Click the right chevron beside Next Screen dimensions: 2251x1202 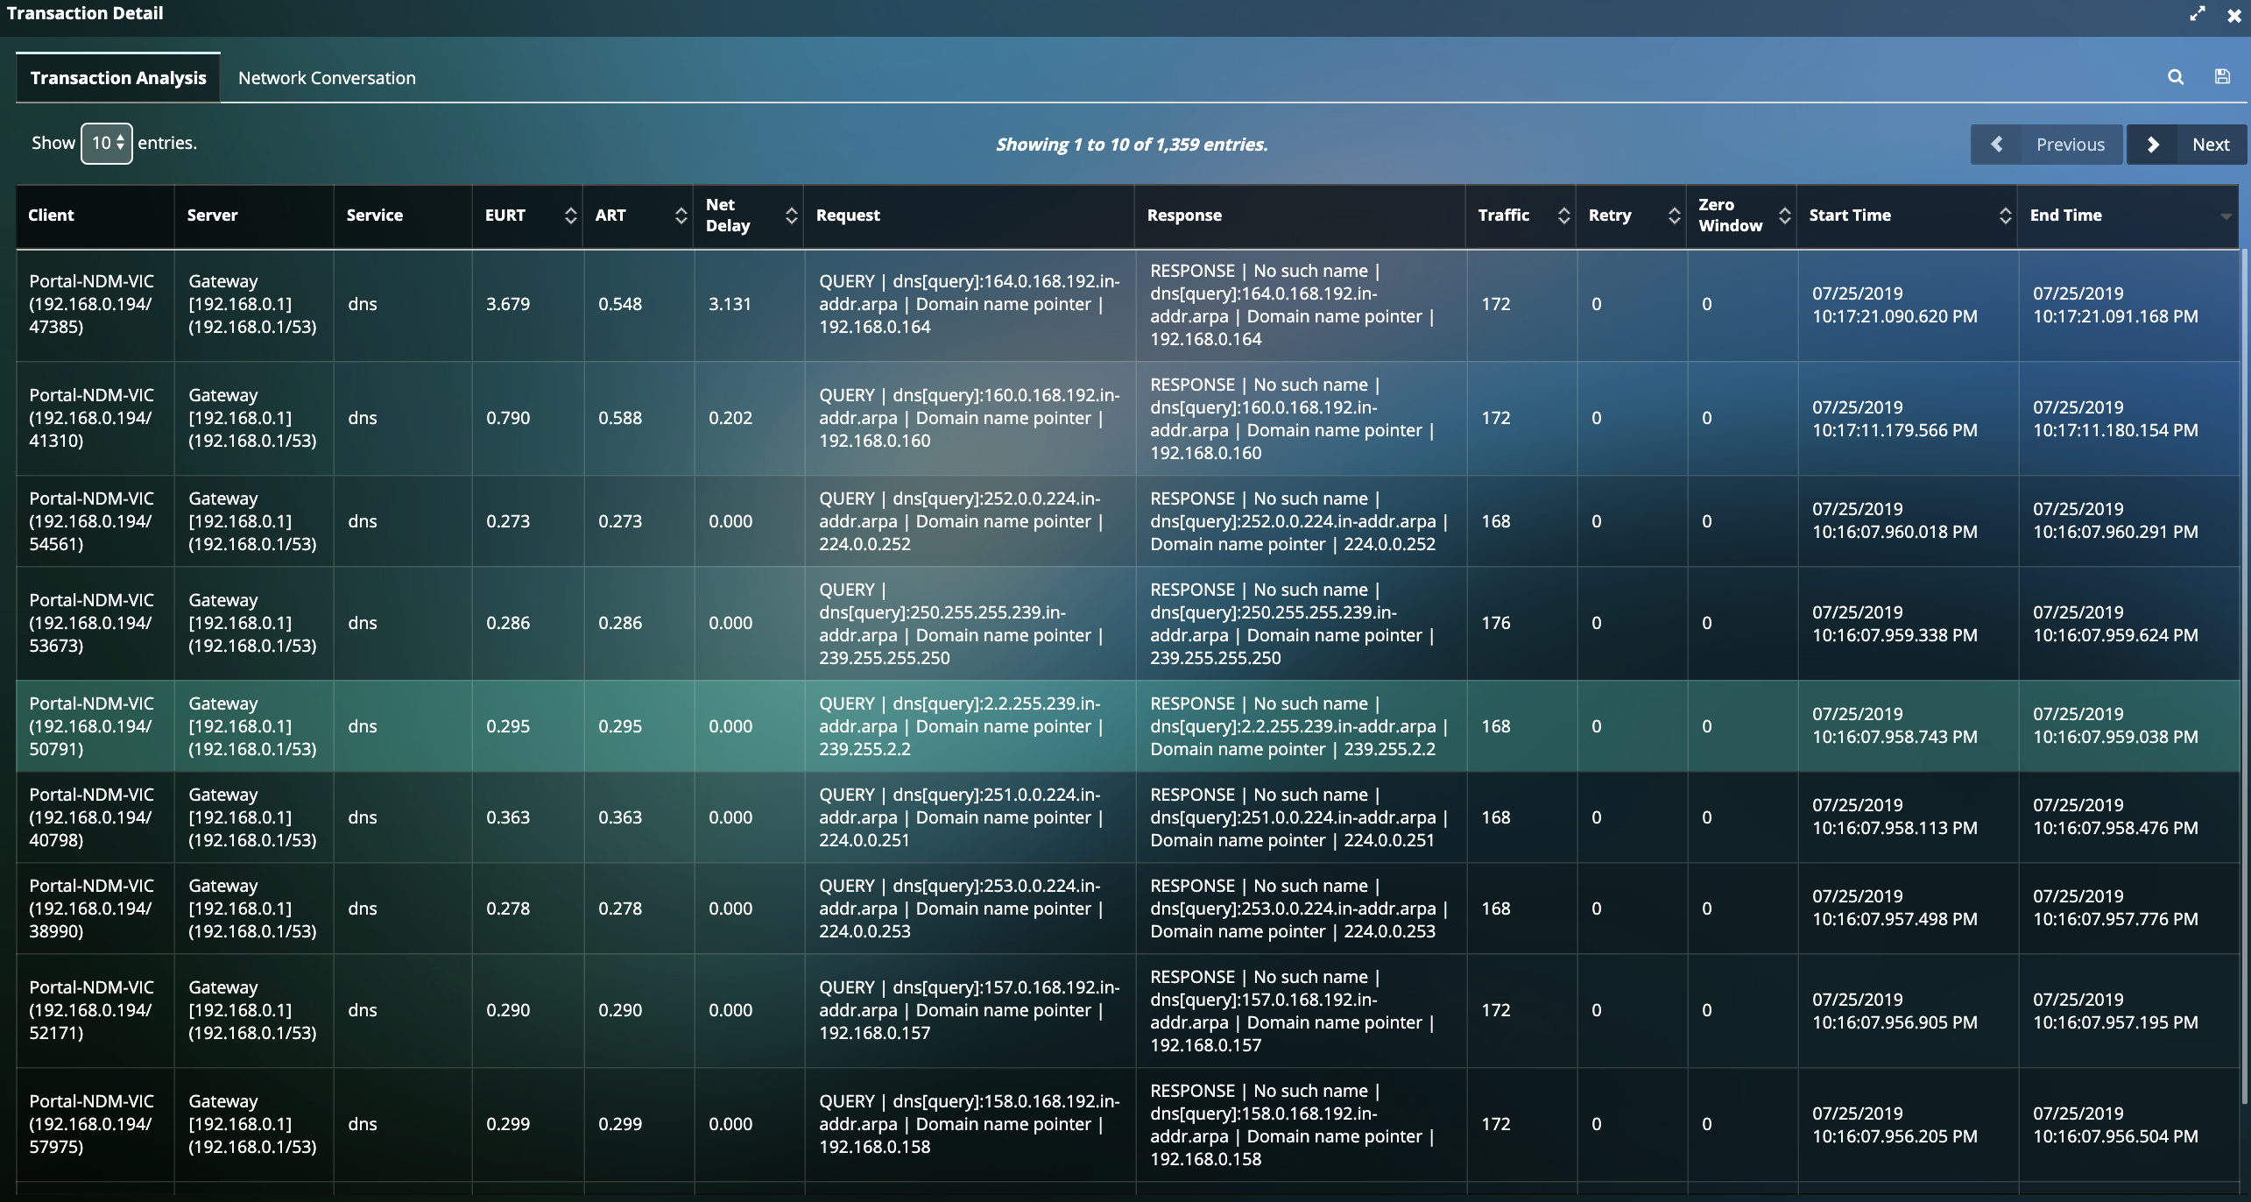pyautogui.click(x=2155, y=144)
